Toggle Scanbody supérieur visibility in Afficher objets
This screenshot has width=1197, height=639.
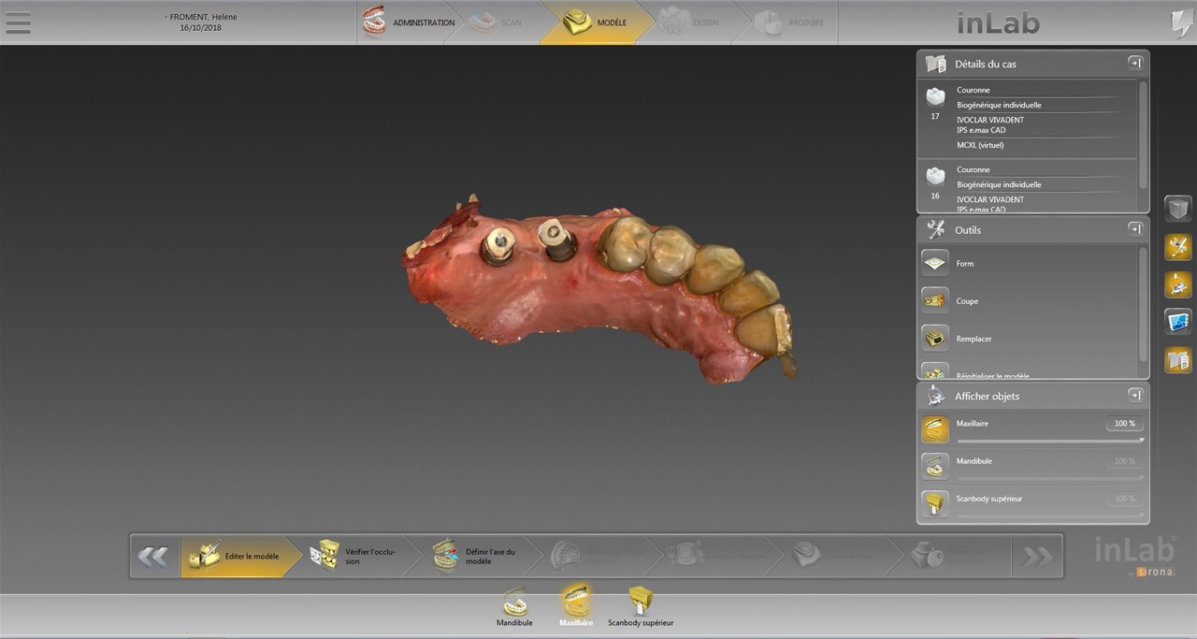(x=935, y=504)
